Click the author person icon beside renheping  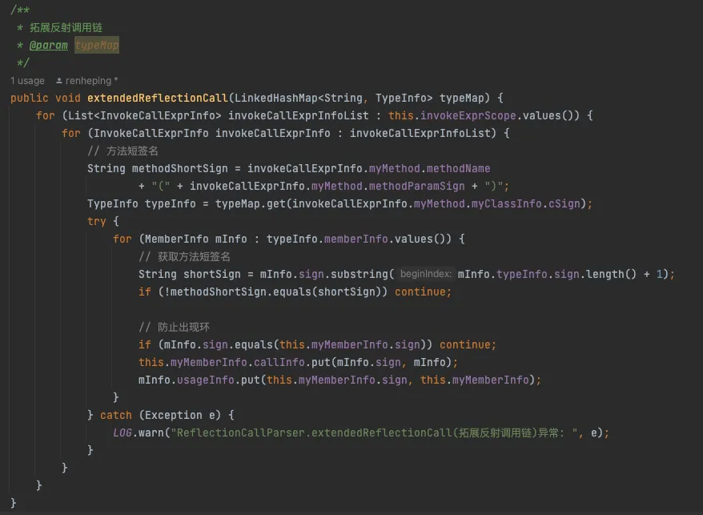pyautogui.click(x=58, y=81)
